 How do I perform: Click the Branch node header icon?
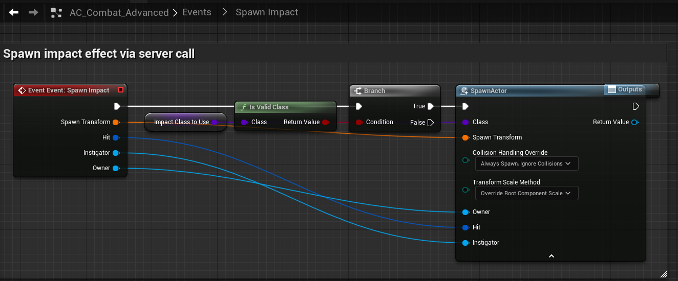point(358,90)
